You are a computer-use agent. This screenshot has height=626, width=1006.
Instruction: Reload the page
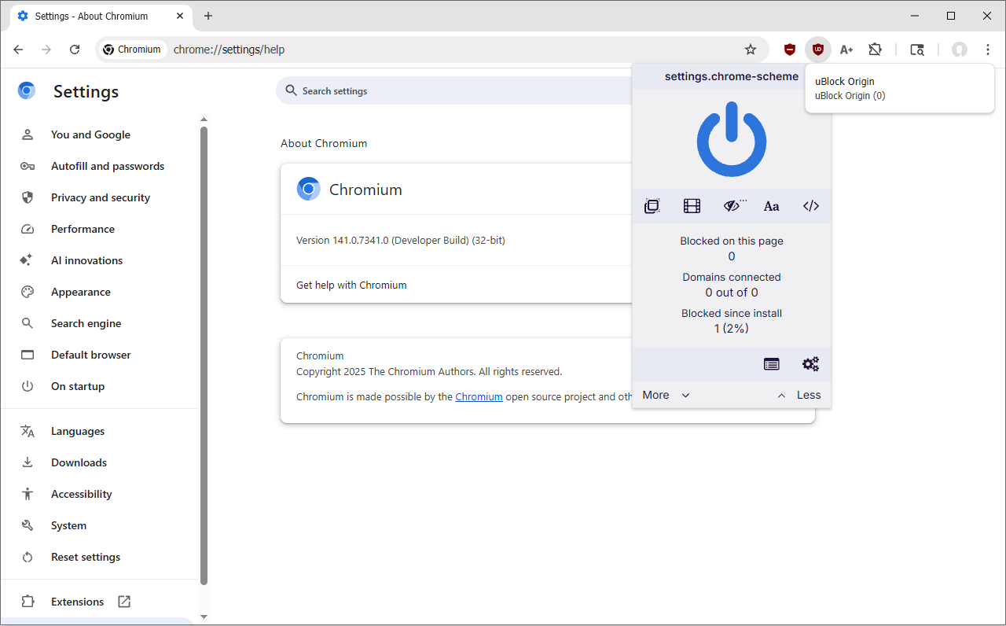[x=75, y=50]
